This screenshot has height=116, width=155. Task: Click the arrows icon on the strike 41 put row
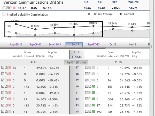click(87, 93)
